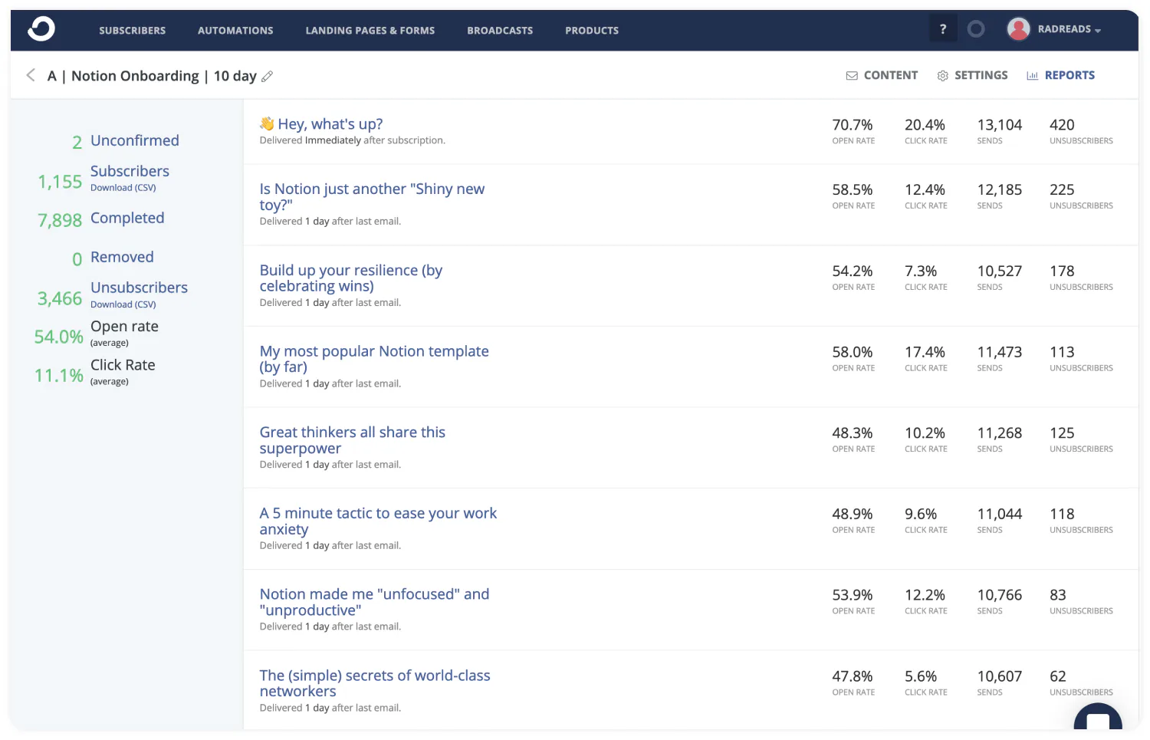Image resolution: width=1150 pixels, height=740 pixels.
Task: Open the Completed subscribers list
Action: click(x=127, y=218)
